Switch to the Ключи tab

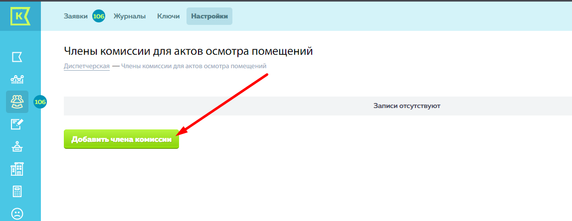(169, 16)
